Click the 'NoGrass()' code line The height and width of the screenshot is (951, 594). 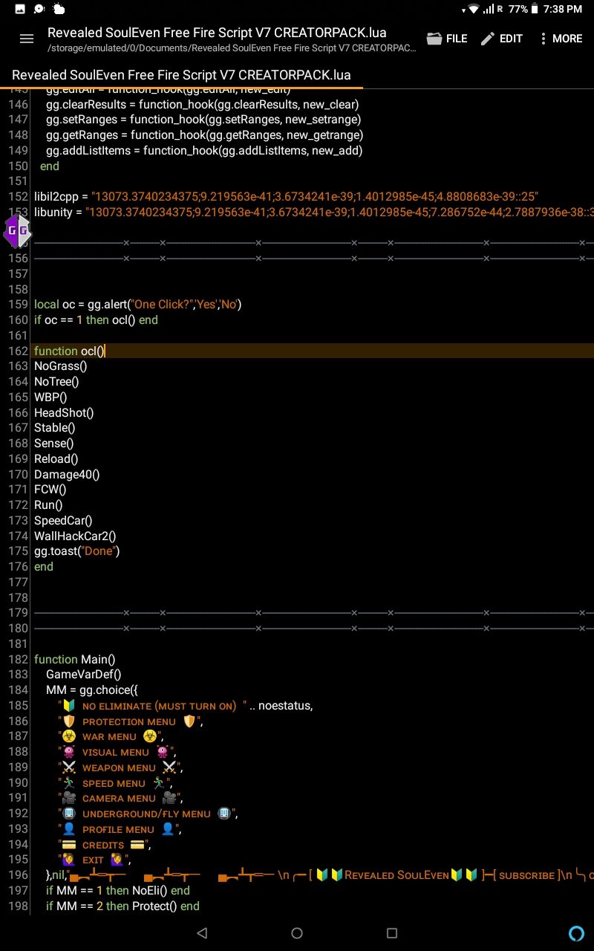coord(61,366)
